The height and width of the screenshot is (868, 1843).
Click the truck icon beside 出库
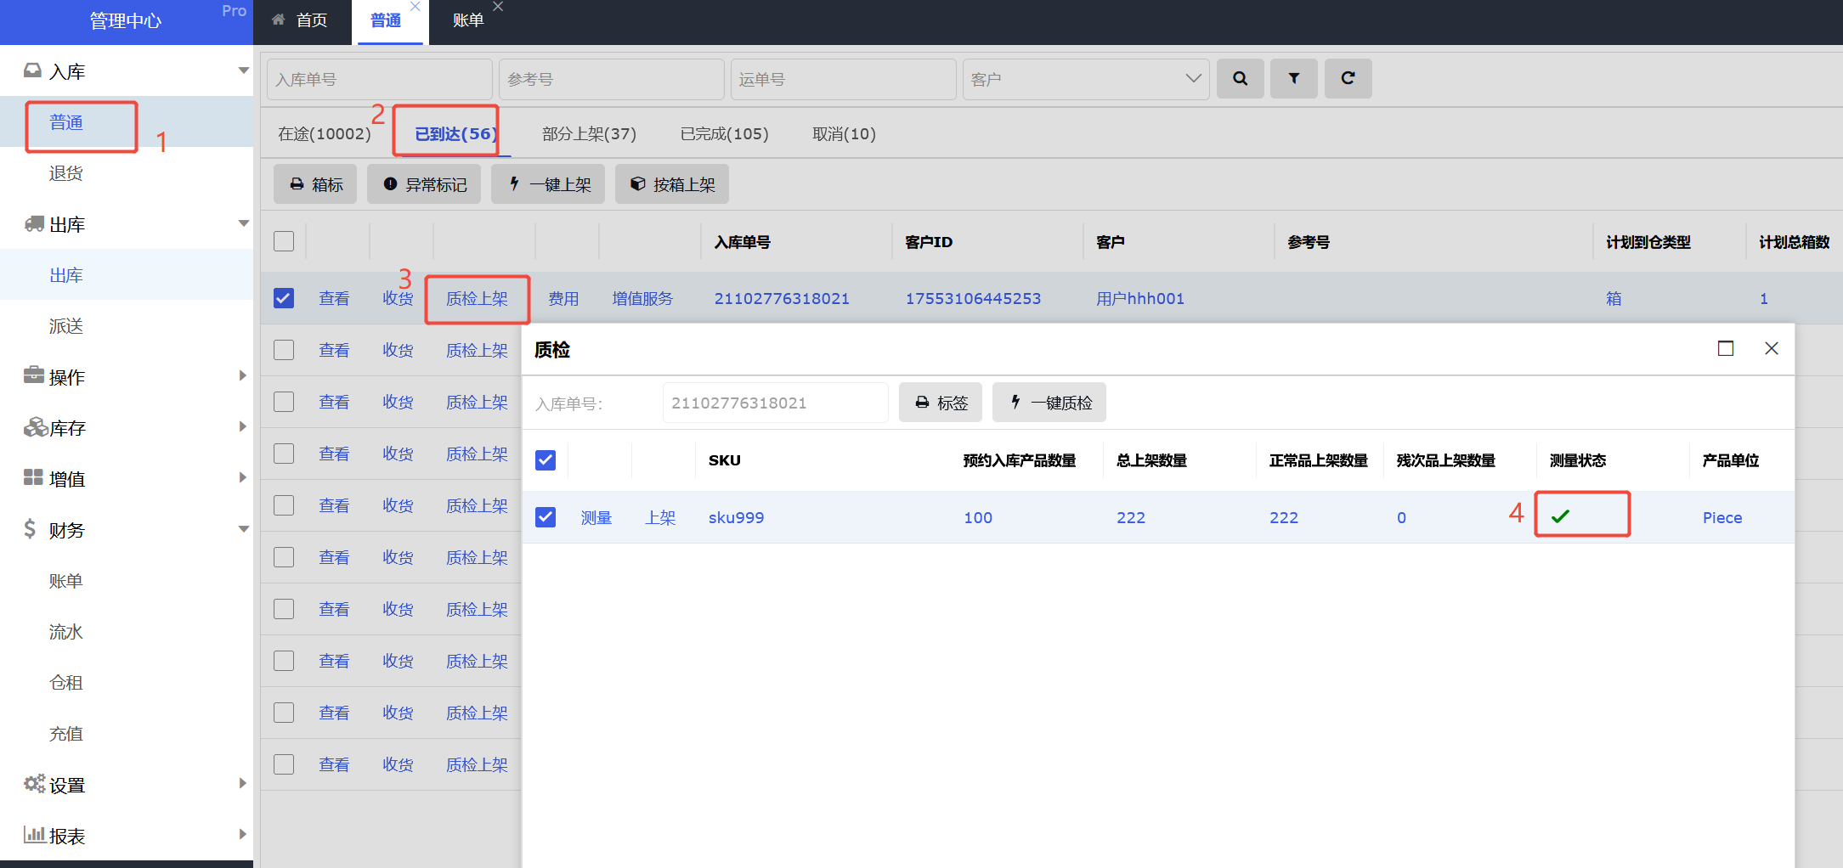(x=34, y=223)
